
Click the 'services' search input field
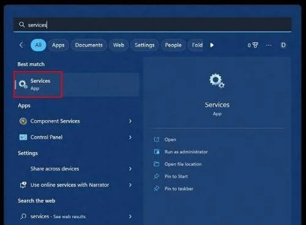[152, 25]
